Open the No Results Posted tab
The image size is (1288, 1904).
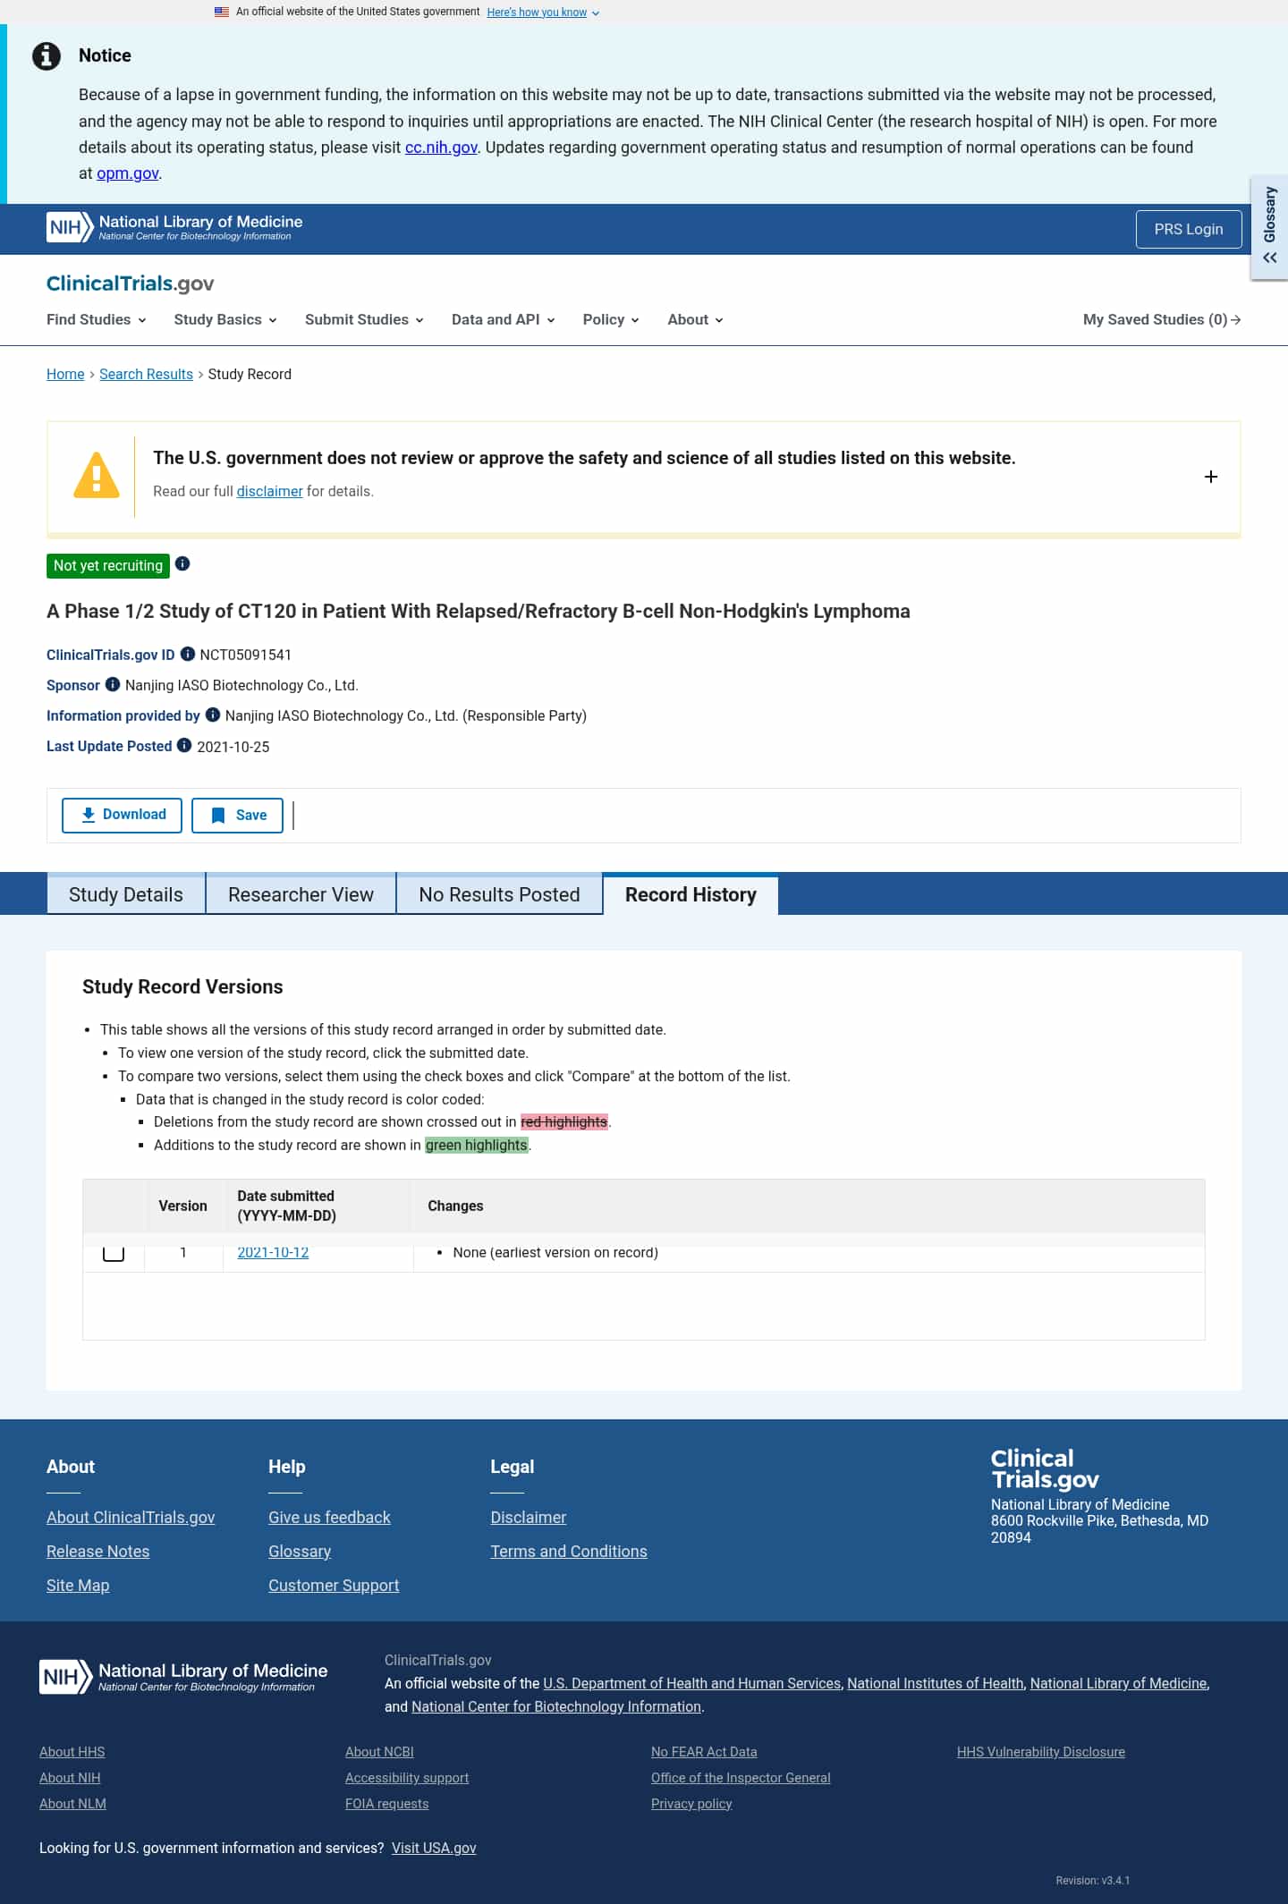point(499,894)
